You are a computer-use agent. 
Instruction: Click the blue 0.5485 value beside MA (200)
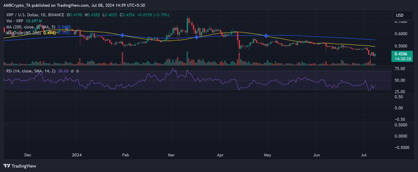(64, 27)
